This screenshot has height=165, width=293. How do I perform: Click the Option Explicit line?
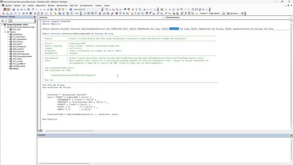coord(51,24)
